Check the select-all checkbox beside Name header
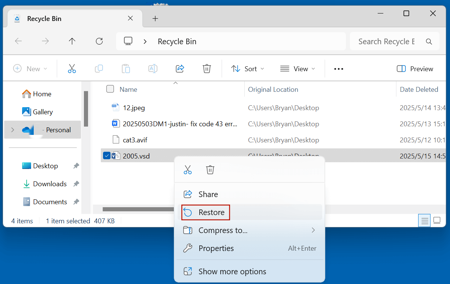This screenshot has height=284, width=450. point(110,89)
